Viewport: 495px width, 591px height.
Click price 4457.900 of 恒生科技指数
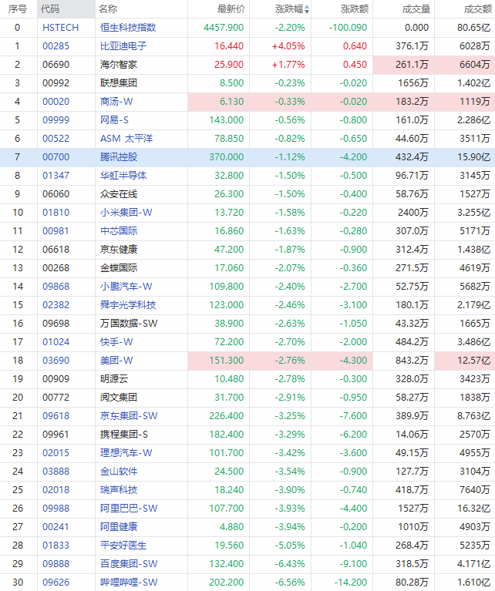pos(224,28)
